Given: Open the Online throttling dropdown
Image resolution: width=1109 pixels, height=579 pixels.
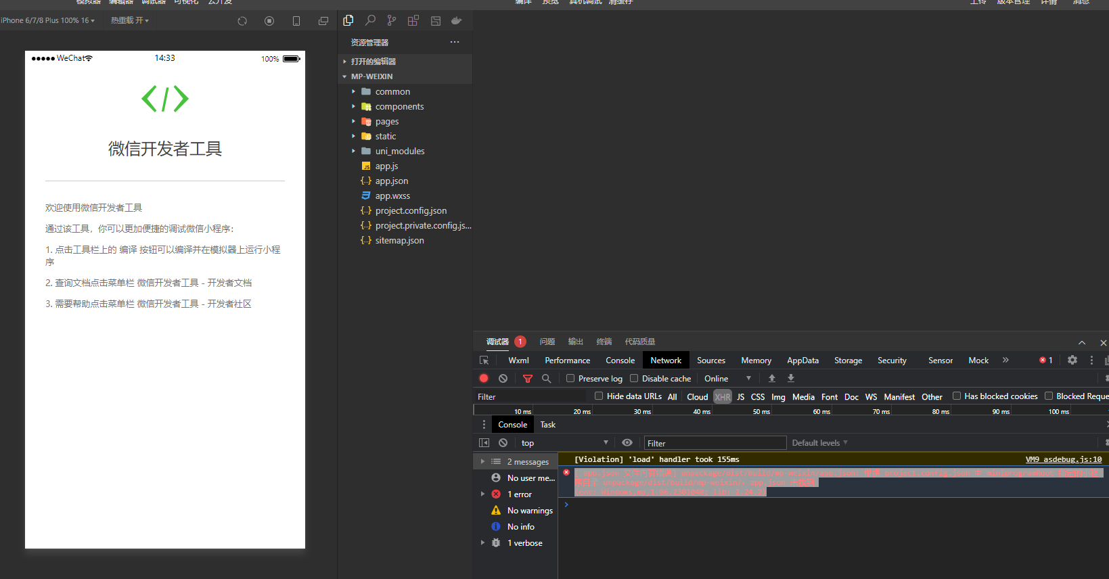Looking at the screenshot, I should click(x=727, y=379).
